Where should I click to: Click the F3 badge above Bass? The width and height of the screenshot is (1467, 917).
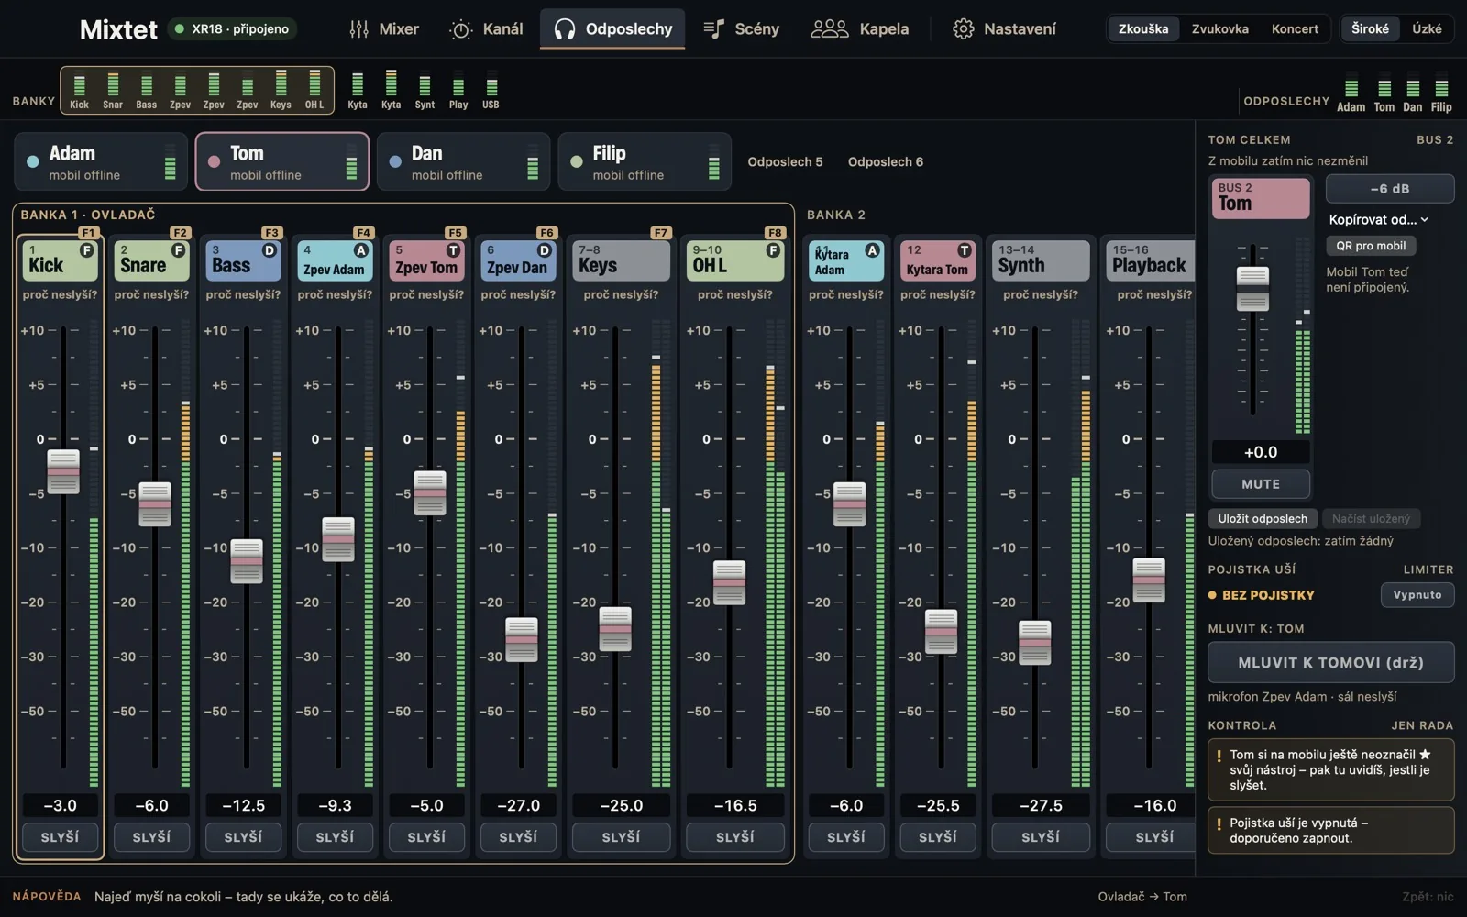(270, 233)
